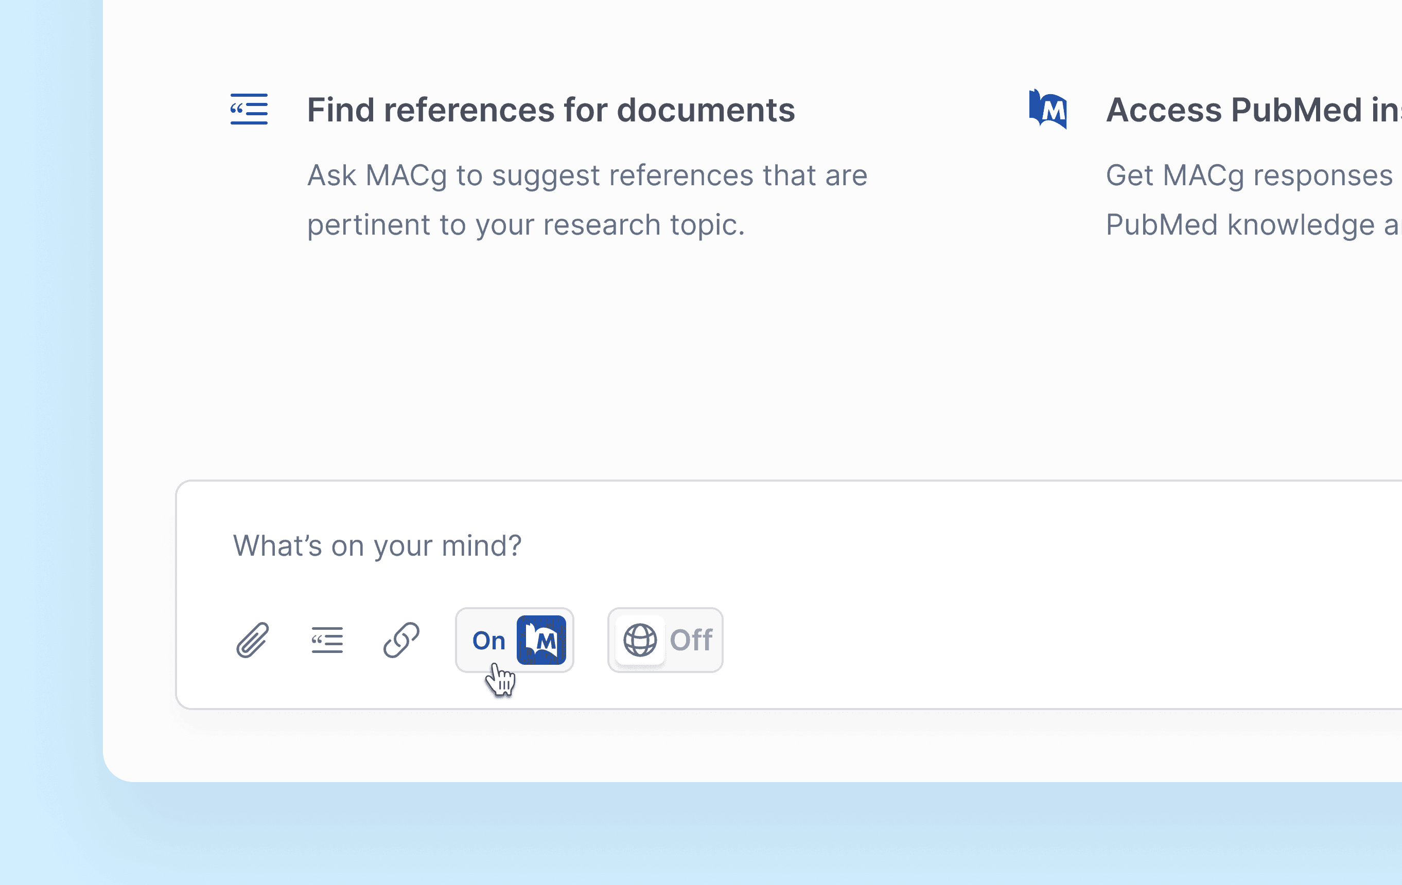Click the "Off" label of web switch
This screenshot has height=885, width=1402.
tap(691, 641)
